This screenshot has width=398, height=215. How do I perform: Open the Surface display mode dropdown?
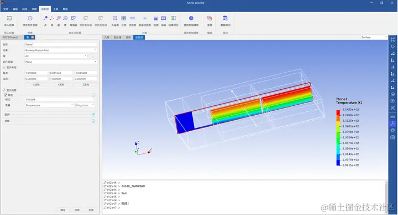point(374,37)
